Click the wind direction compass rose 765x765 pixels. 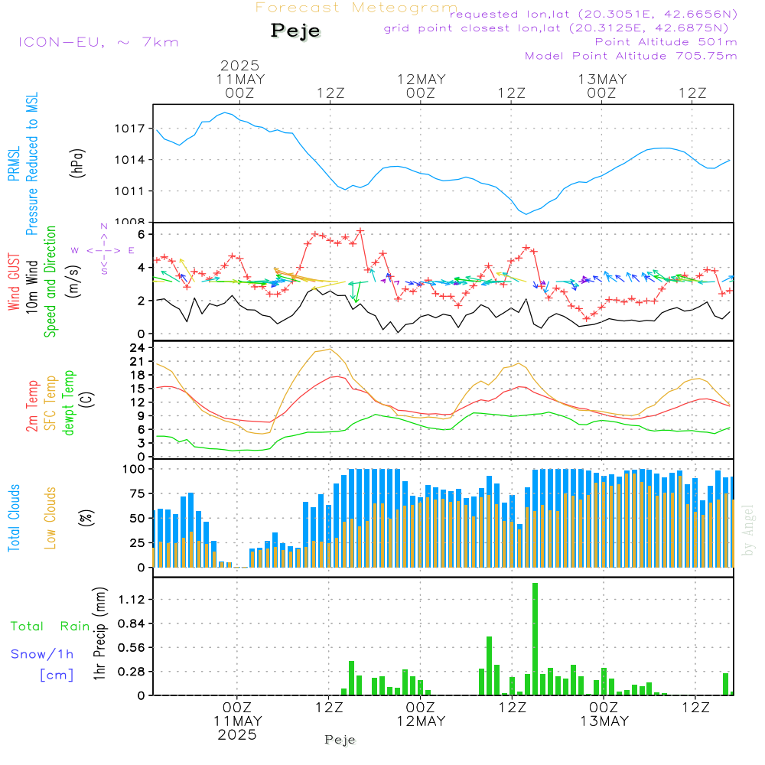(x=103, y=249)
